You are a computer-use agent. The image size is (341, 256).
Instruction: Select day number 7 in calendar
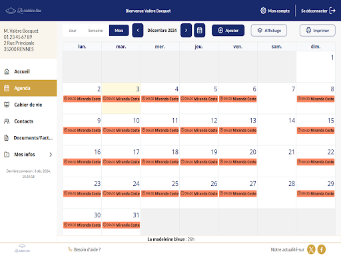293,89
